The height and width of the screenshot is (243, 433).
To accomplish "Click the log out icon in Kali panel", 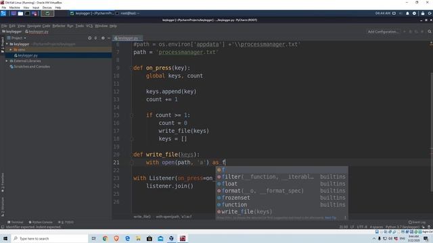I will click(430, 13).
